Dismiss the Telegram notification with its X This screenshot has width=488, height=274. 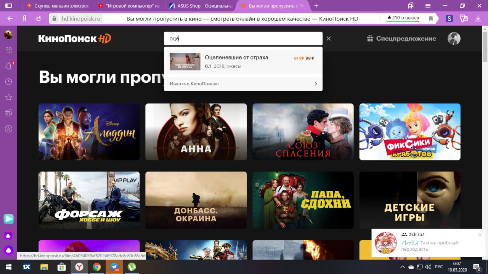click(480, 235)
